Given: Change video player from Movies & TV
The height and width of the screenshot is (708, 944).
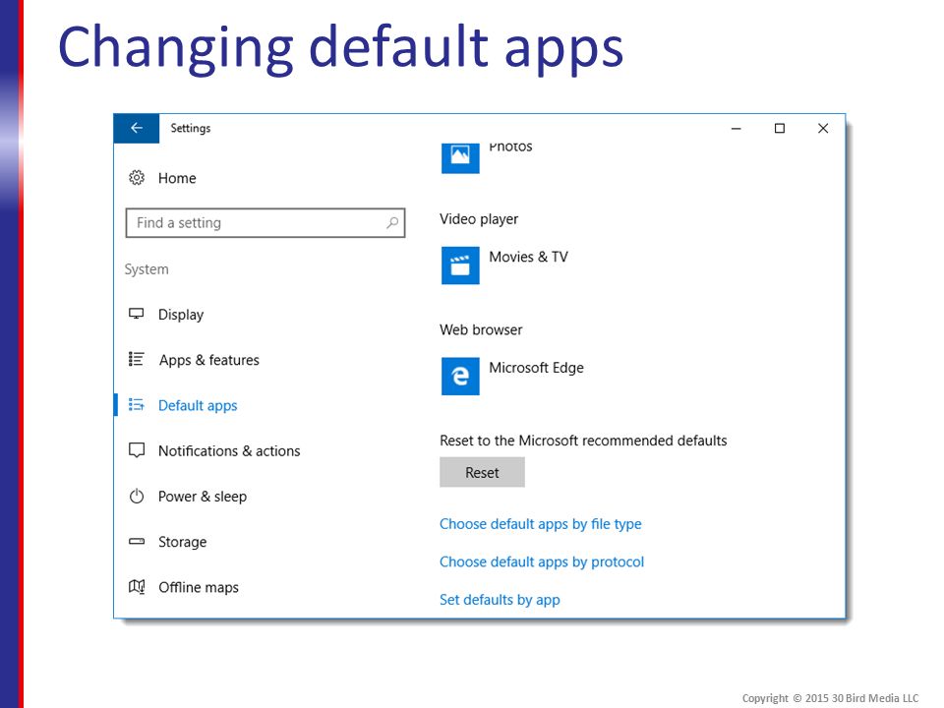Looking at the screenshot, I should point(528,257).
